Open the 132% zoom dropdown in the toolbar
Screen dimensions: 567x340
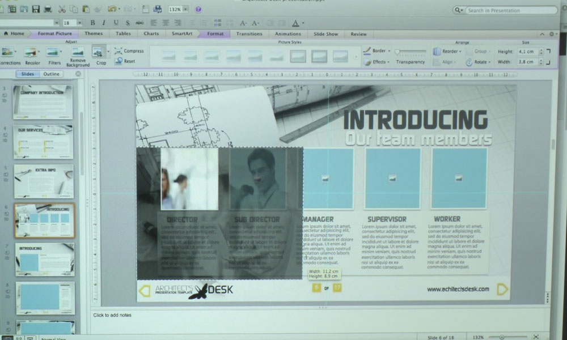[185, 10]
